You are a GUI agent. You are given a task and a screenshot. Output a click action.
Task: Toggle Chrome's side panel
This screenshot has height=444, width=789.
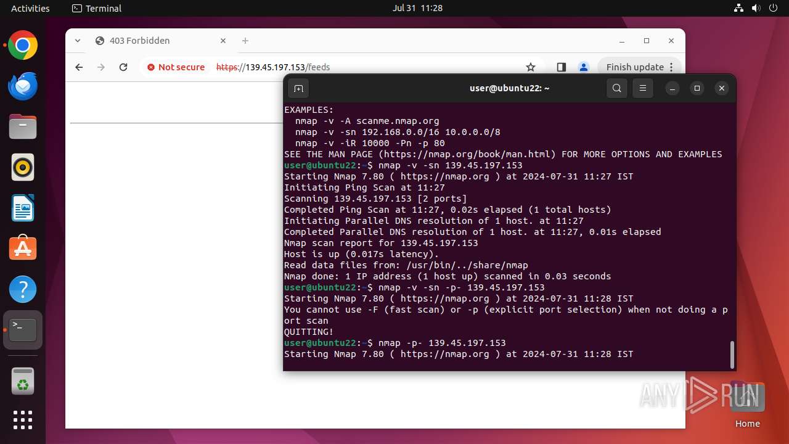coord(561,67)
